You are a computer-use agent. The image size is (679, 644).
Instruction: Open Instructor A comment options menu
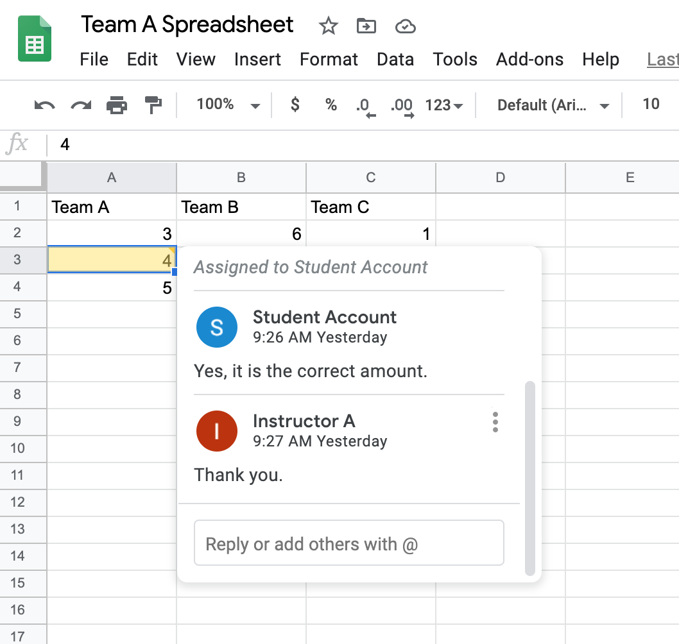(495, 422)
